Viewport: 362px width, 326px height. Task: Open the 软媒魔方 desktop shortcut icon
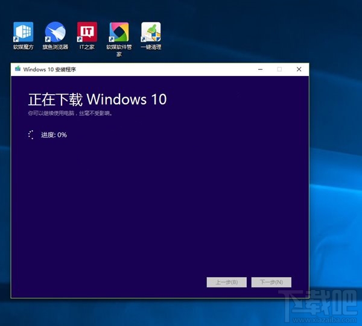(x=23, y=32)
